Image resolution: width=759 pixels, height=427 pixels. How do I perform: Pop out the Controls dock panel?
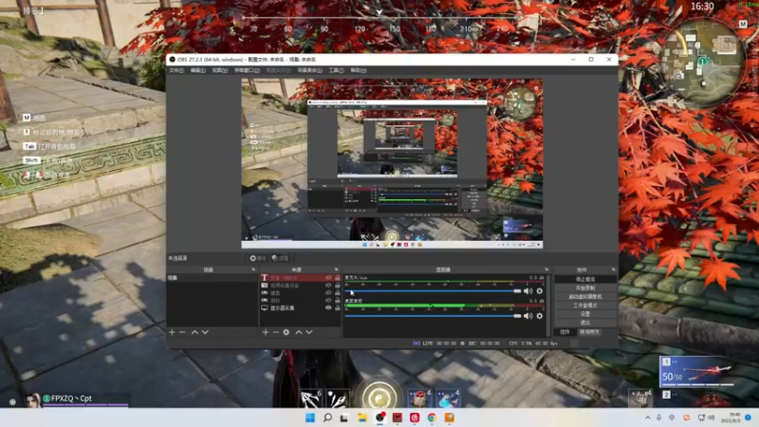(x=613, y=269)
